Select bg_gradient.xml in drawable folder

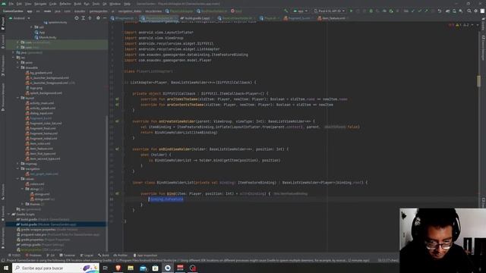(39, 73)
